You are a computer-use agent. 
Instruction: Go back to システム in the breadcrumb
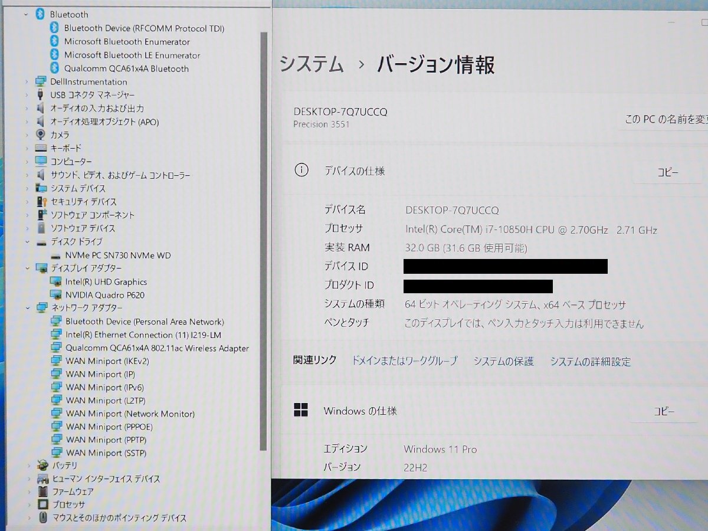tap(311, 64)
